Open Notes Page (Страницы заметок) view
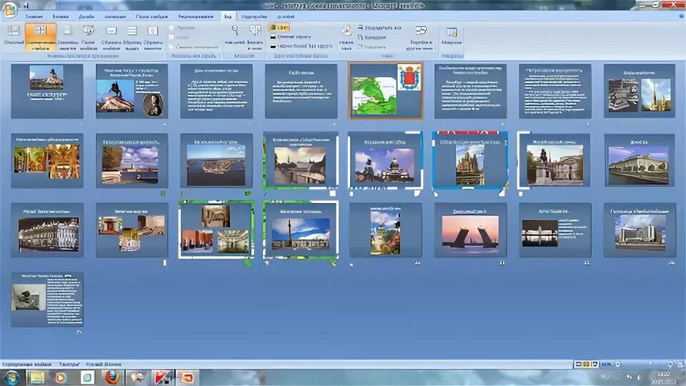Screen dimensions: 686x386 67,36
